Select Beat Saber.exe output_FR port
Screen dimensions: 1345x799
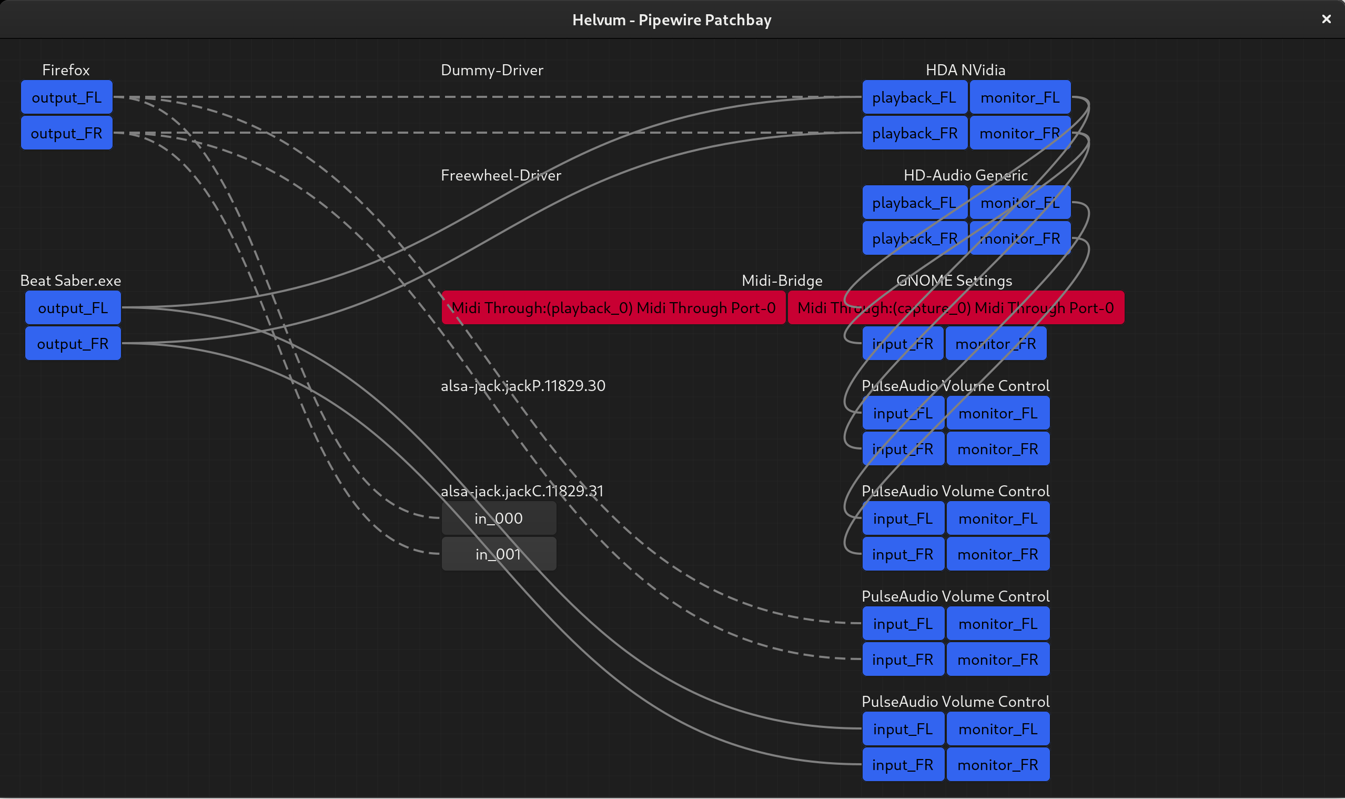[73, 344]
